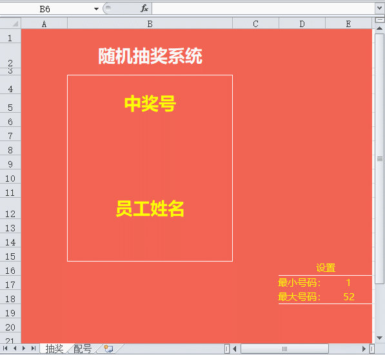Go to first sheet tab arrow

click(5, 348)
